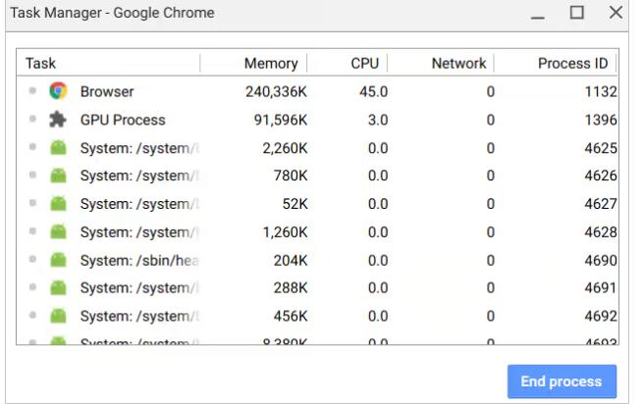Select System task with process ID 4692
The height and width of the screenshot is (404, 643).
(139, 317)
